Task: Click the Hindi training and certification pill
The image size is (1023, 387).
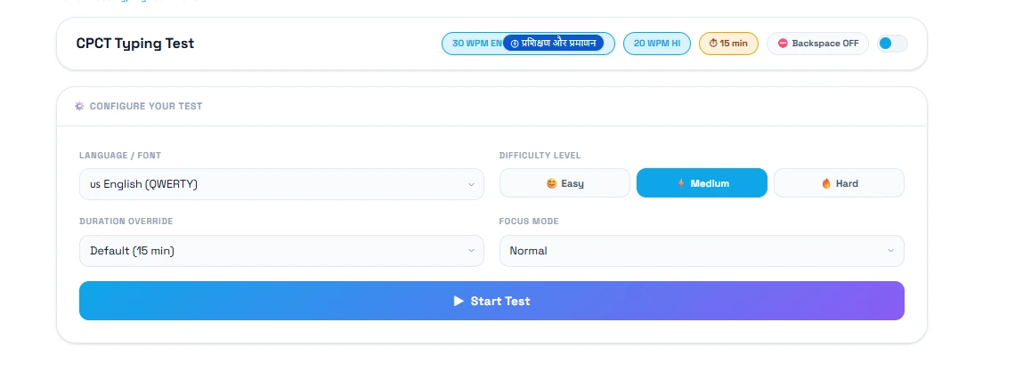Action: pyautogui.click(x=553, y=44)
